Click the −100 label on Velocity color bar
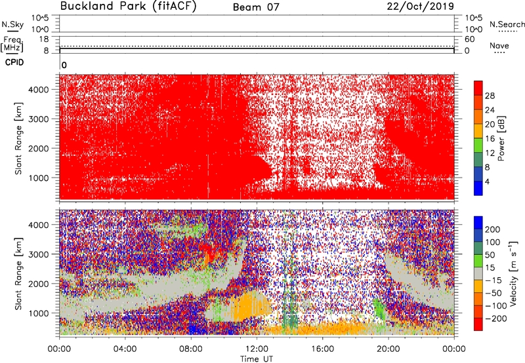Viewport: 525px width, 363px height. 496,305
